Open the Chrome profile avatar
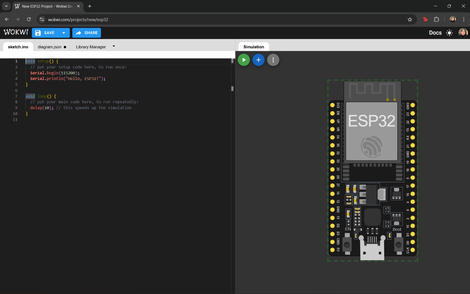470x294 pixels. pos(453,19)
